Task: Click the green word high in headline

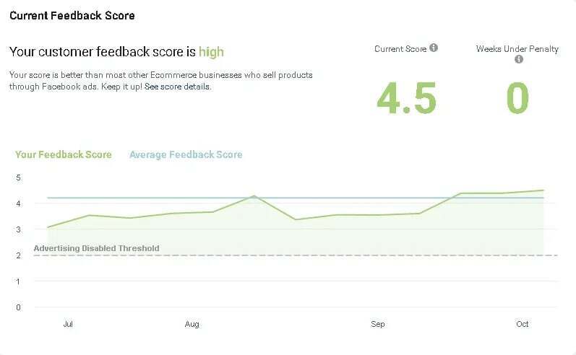Action: [211, 52]
